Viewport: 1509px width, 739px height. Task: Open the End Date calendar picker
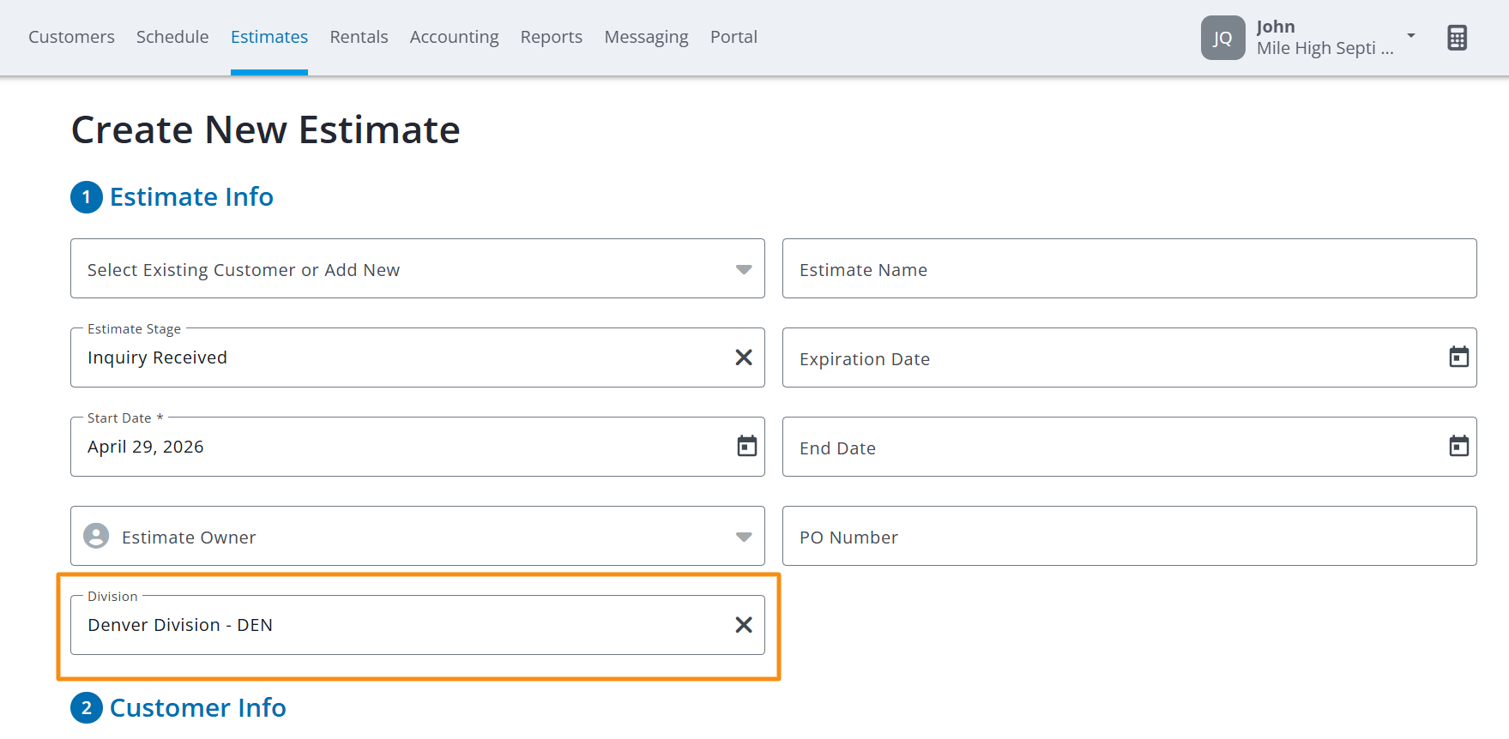[1459, 446]
